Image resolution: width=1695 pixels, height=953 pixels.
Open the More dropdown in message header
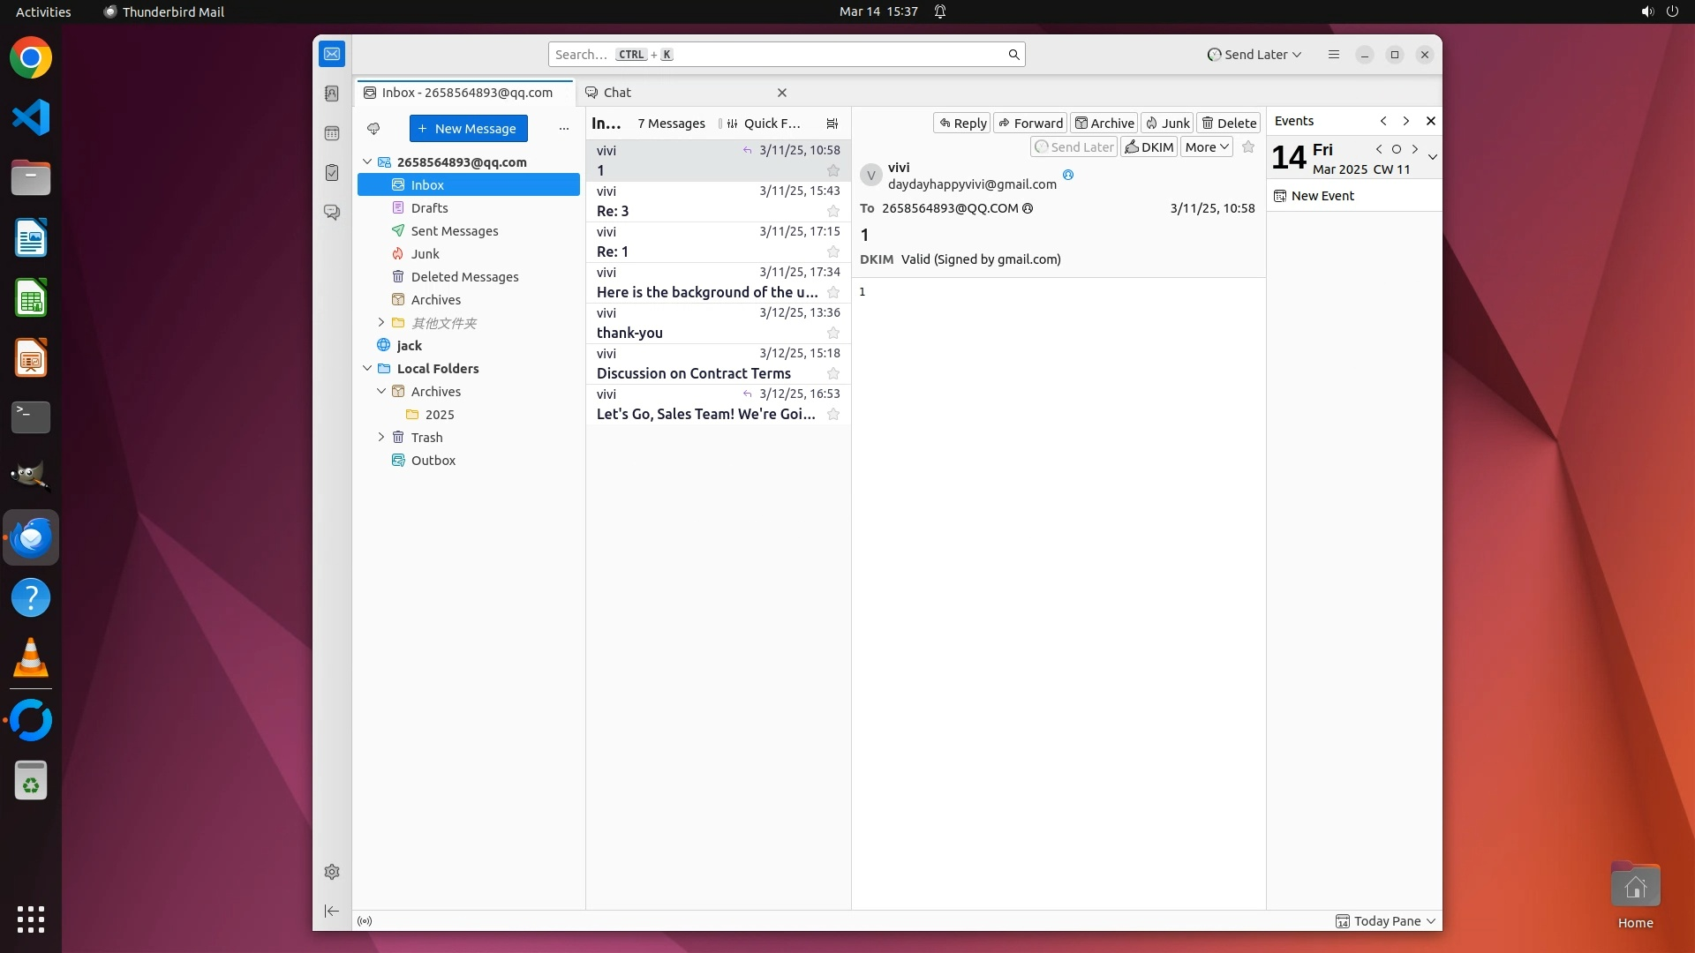[1206, 147]
